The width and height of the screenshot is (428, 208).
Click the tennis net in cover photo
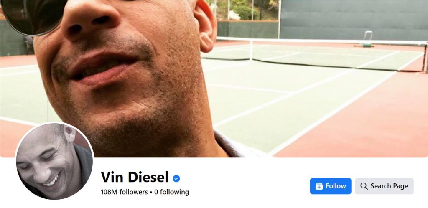click(314, 55)
